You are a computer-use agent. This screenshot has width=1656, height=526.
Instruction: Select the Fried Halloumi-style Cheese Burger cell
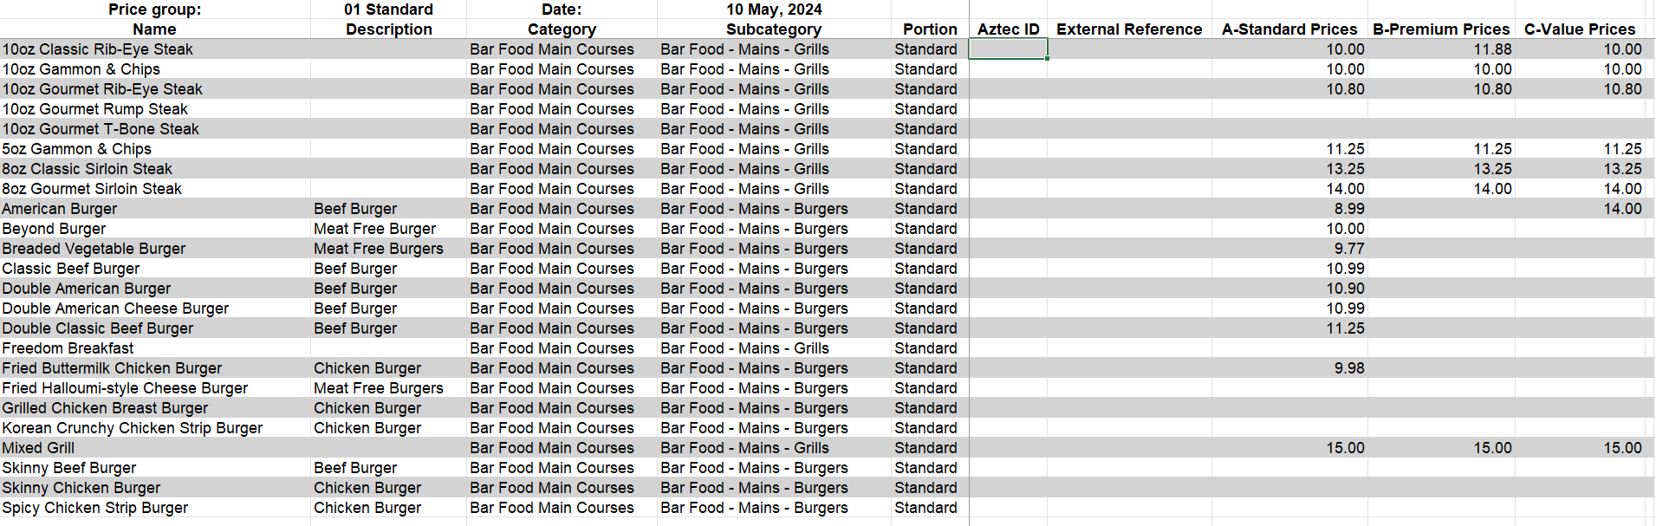(x=125, y=388)
